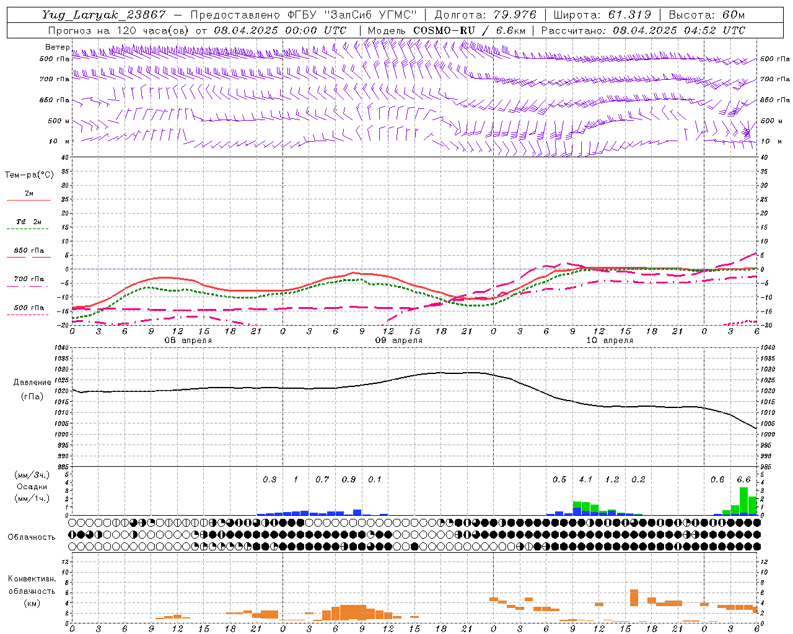
Task: Click the Высота: 60м value
Action: (x=706, y=15)
